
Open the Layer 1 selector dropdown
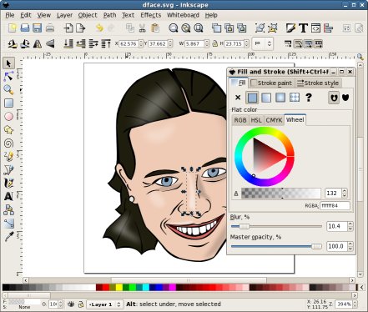click(x=104, y=304)
